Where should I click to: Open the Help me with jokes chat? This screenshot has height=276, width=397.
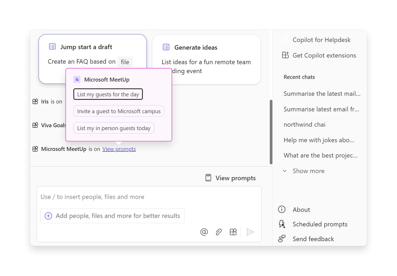pyautogui.click(x=319, y=140)
